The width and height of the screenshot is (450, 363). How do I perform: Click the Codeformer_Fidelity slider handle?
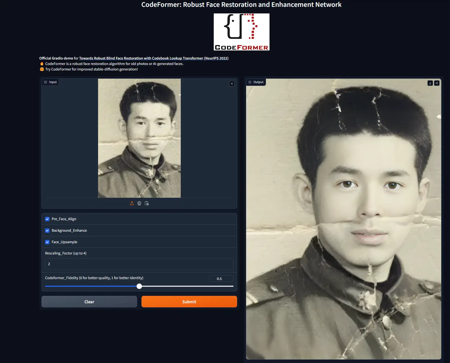pos(139,286)
